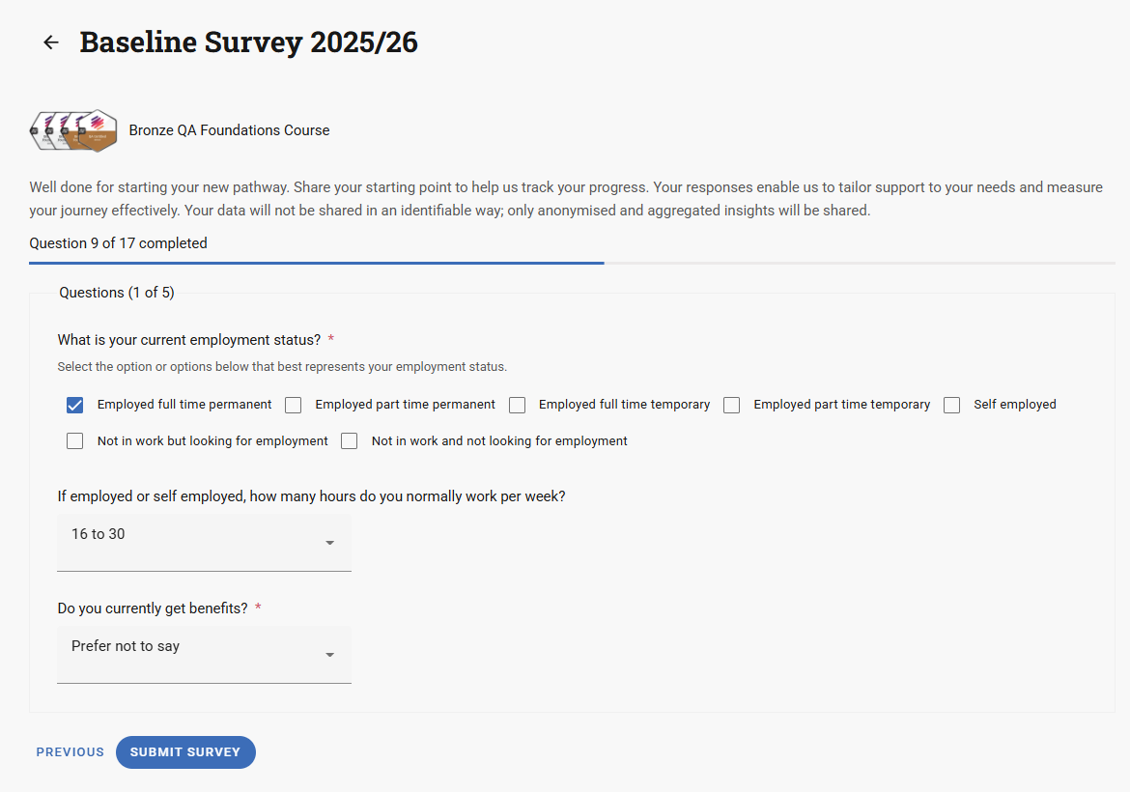Click the '16 to 30' hours selection
1130x792 pixels.
tap(99, 534)
